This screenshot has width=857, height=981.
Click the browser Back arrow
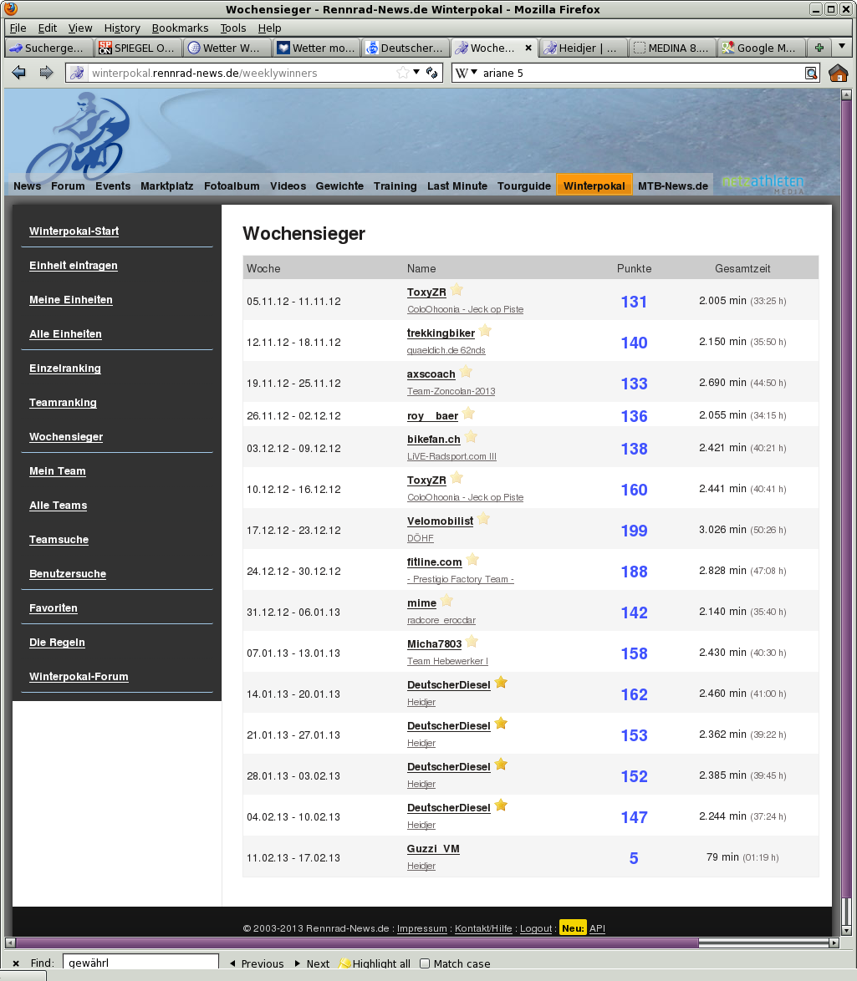point(18,73)
